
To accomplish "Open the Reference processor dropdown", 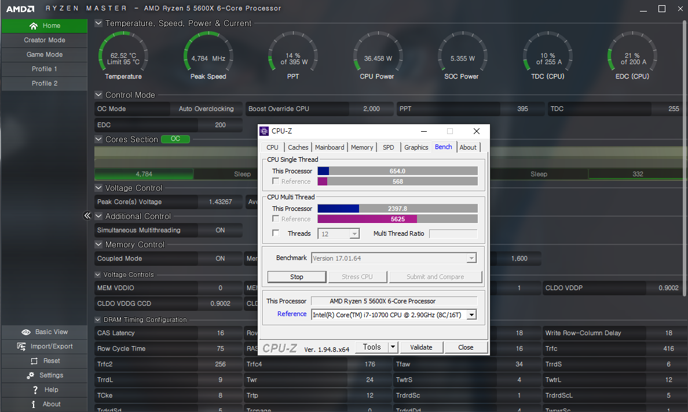I will coord(471,315).
